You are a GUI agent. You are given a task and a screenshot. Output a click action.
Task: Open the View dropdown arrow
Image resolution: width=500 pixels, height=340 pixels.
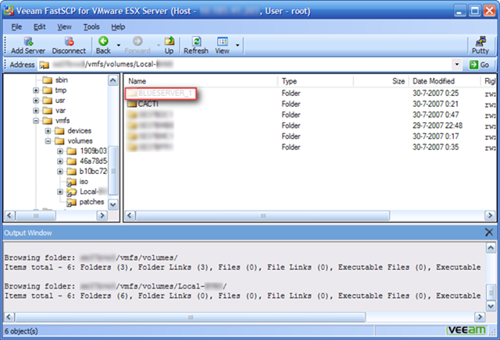click(x=237, y=45)
